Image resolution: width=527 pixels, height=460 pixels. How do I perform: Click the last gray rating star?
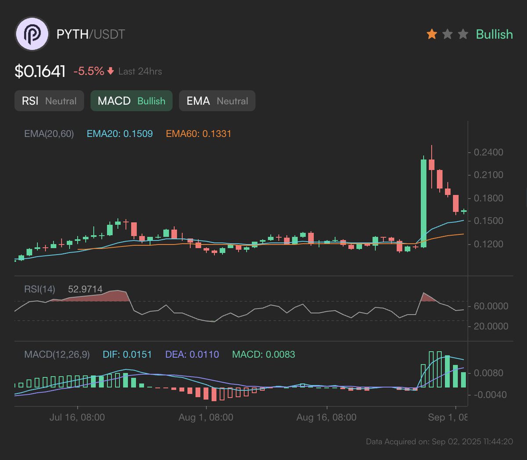click(x=463, y=34)
